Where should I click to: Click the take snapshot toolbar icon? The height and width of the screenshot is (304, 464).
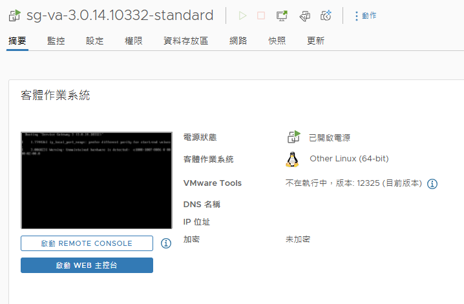coord(326,15)
